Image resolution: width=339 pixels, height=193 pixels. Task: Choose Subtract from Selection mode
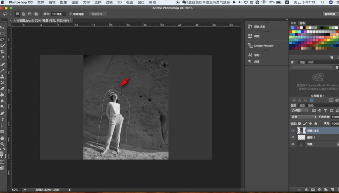30,14
